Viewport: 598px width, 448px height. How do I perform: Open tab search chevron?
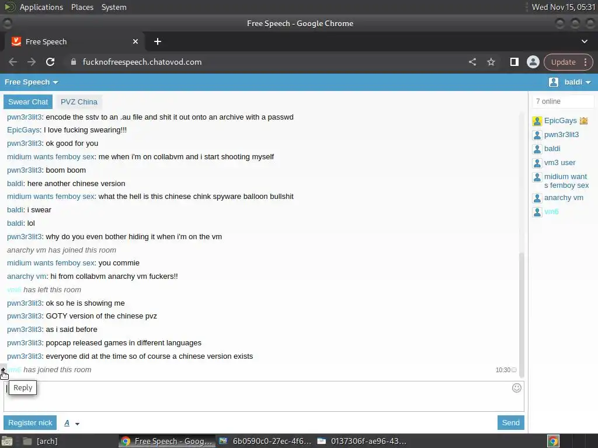[584, 41]
